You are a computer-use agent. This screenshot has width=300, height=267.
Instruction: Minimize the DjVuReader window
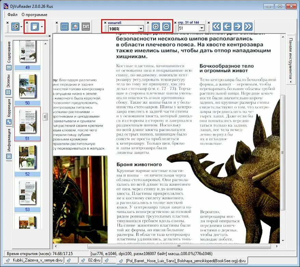tap(269, 6)
